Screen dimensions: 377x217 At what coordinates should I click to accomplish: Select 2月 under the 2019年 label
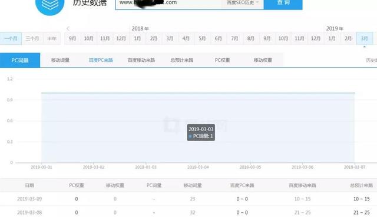(348, 38)
